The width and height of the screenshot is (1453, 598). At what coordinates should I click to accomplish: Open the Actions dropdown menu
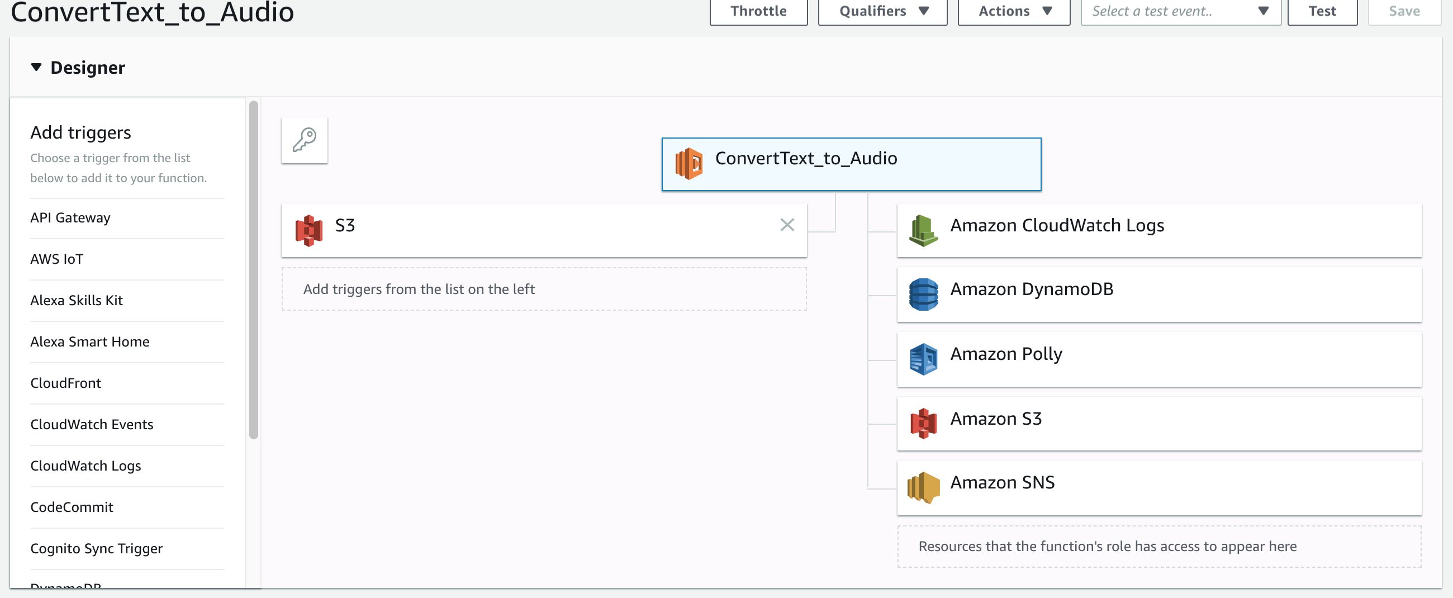click(x=1014, y=11)
